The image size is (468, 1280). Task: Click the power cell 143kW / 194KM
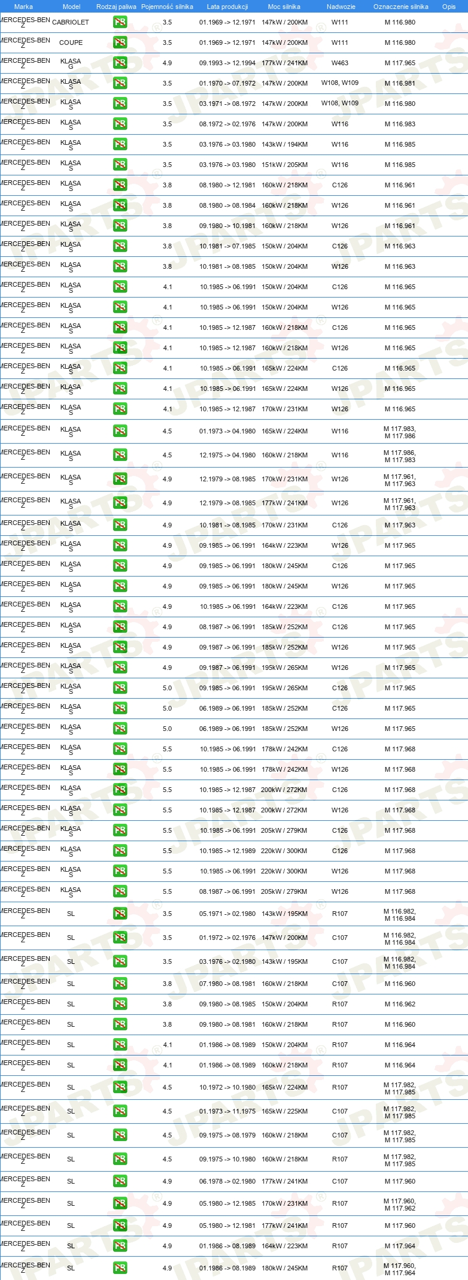click(284, 144)
